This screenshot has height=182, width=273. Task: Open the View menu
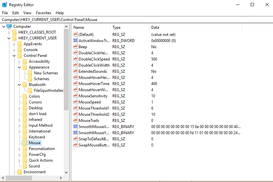tap(27, 13)
